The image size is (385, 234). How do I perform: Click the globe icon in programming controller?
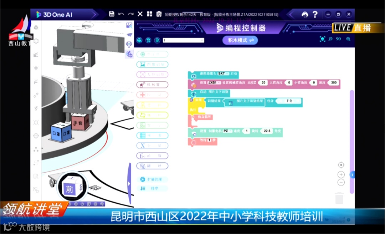(139, 40)
